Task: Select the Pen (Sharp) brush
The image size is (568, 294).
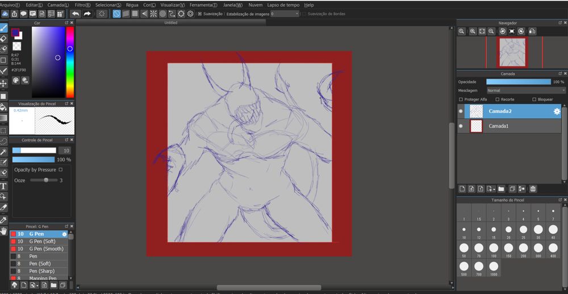Action: pyautogui.click(x=39, y=271)
